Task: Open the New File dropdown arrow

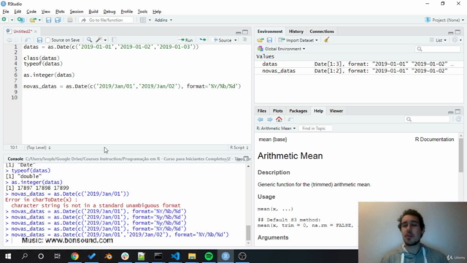Action: click(12, 20)
